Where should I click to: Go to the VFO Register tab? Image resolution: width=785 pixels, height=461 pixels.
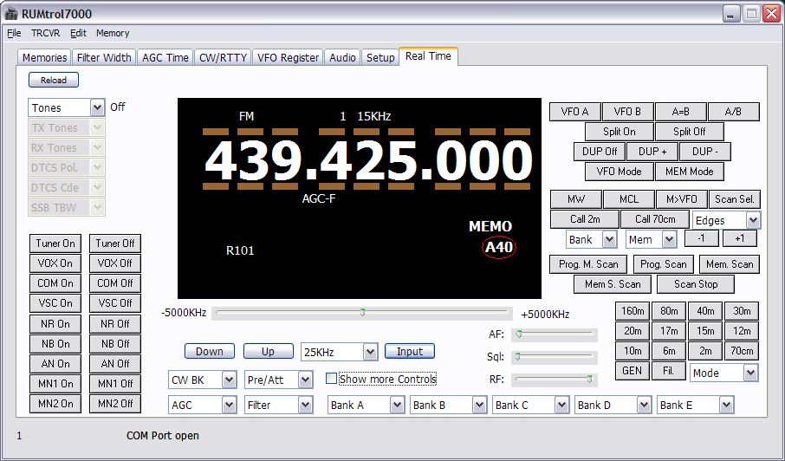point(289,57)
